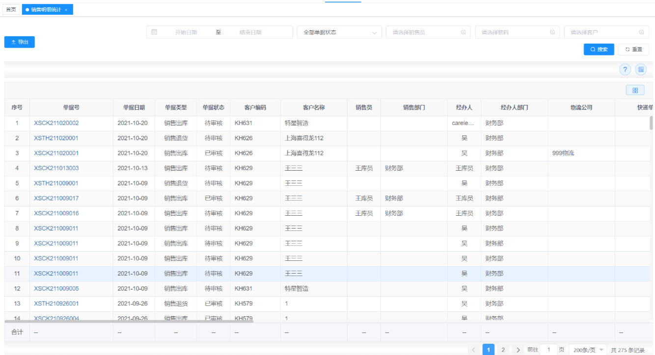Close the 销售明细统计 tab
This screenshot has width=655, height=355.
click(66, 10)
